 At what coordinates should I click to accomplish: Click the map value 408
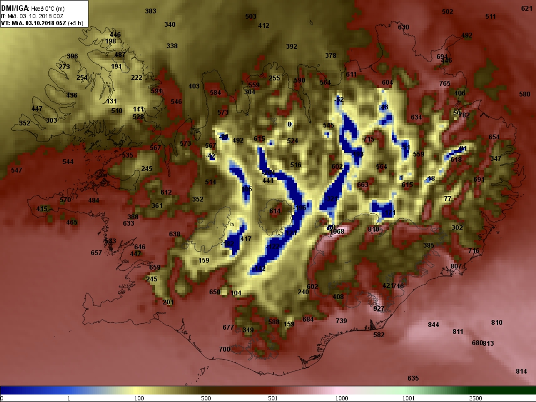(x=338, y=297)
